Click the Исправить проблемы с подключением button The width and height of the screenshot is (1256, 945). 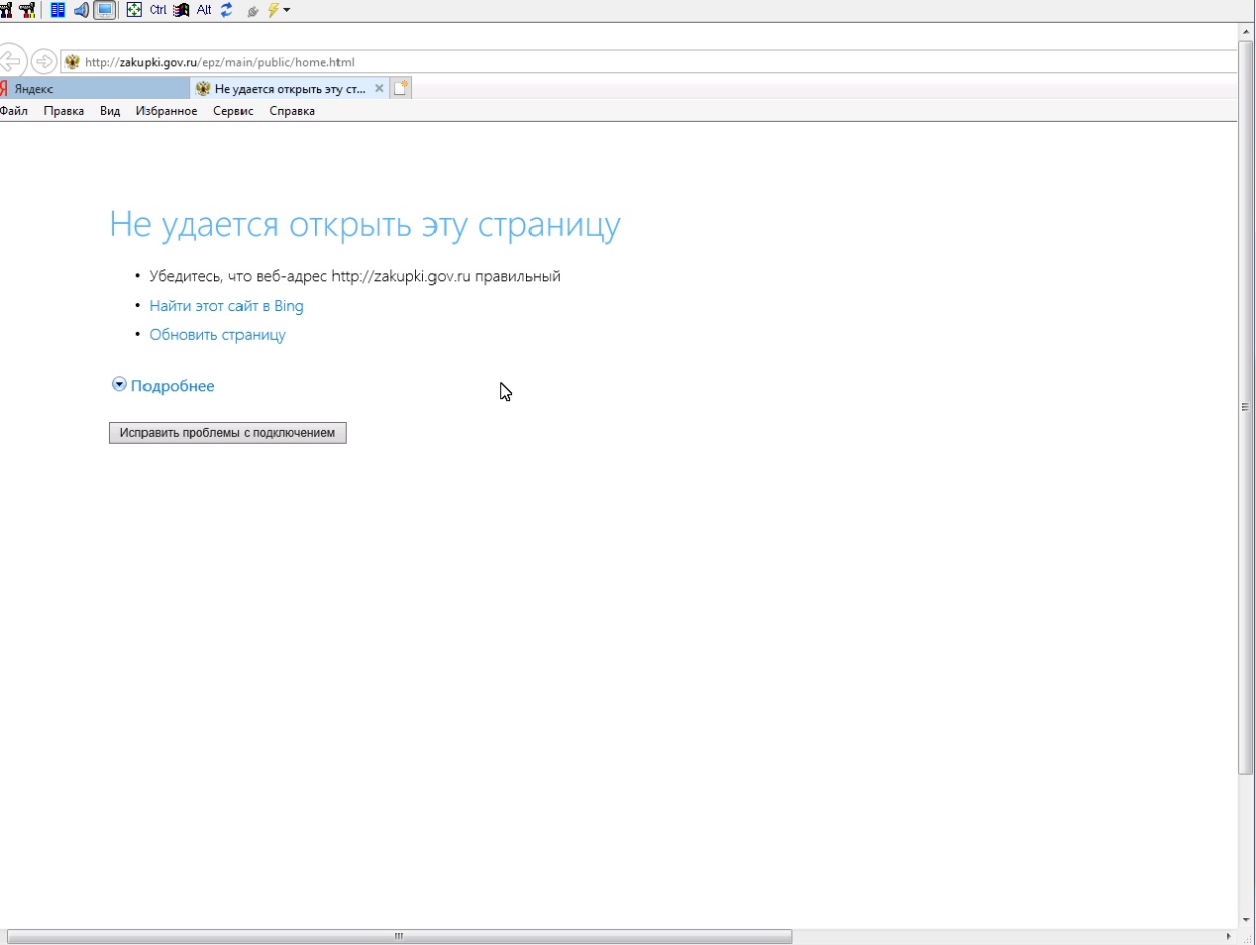[x=227, y=433]
